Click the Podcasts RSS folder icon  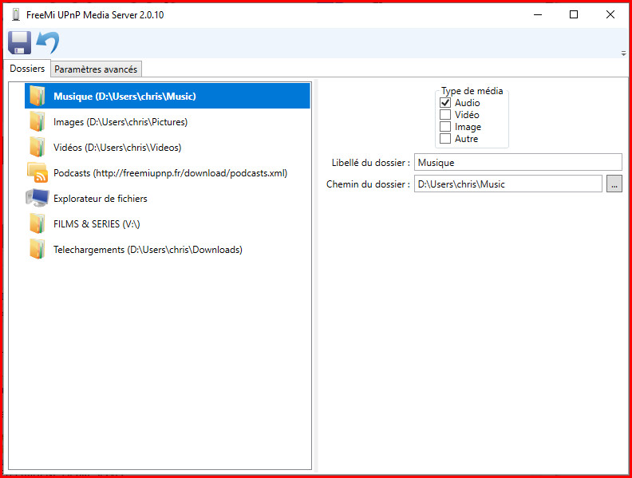37,172
